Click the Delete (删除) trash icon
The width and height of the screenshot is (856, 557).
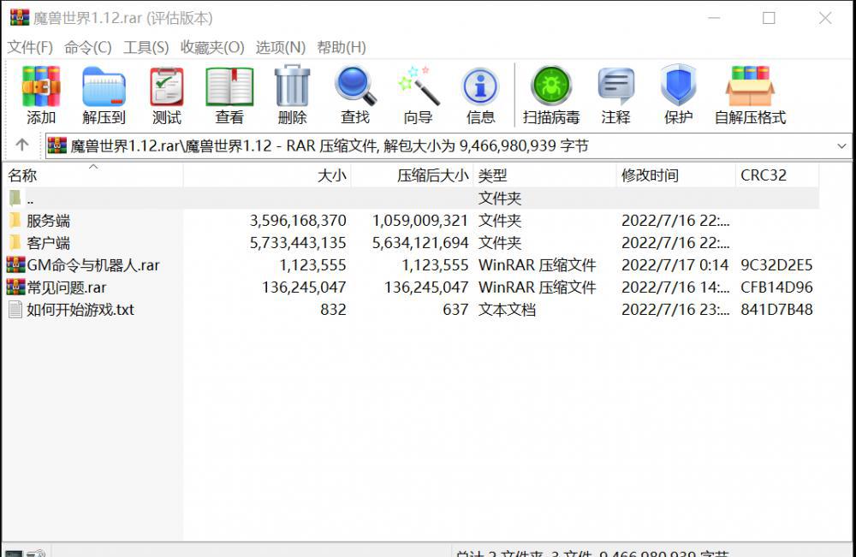[292, 86]
